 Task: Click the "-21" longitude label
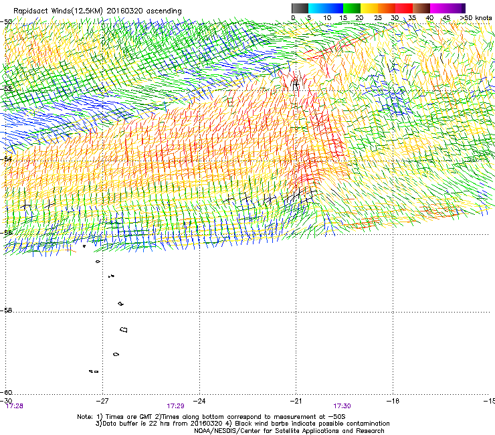296,401
